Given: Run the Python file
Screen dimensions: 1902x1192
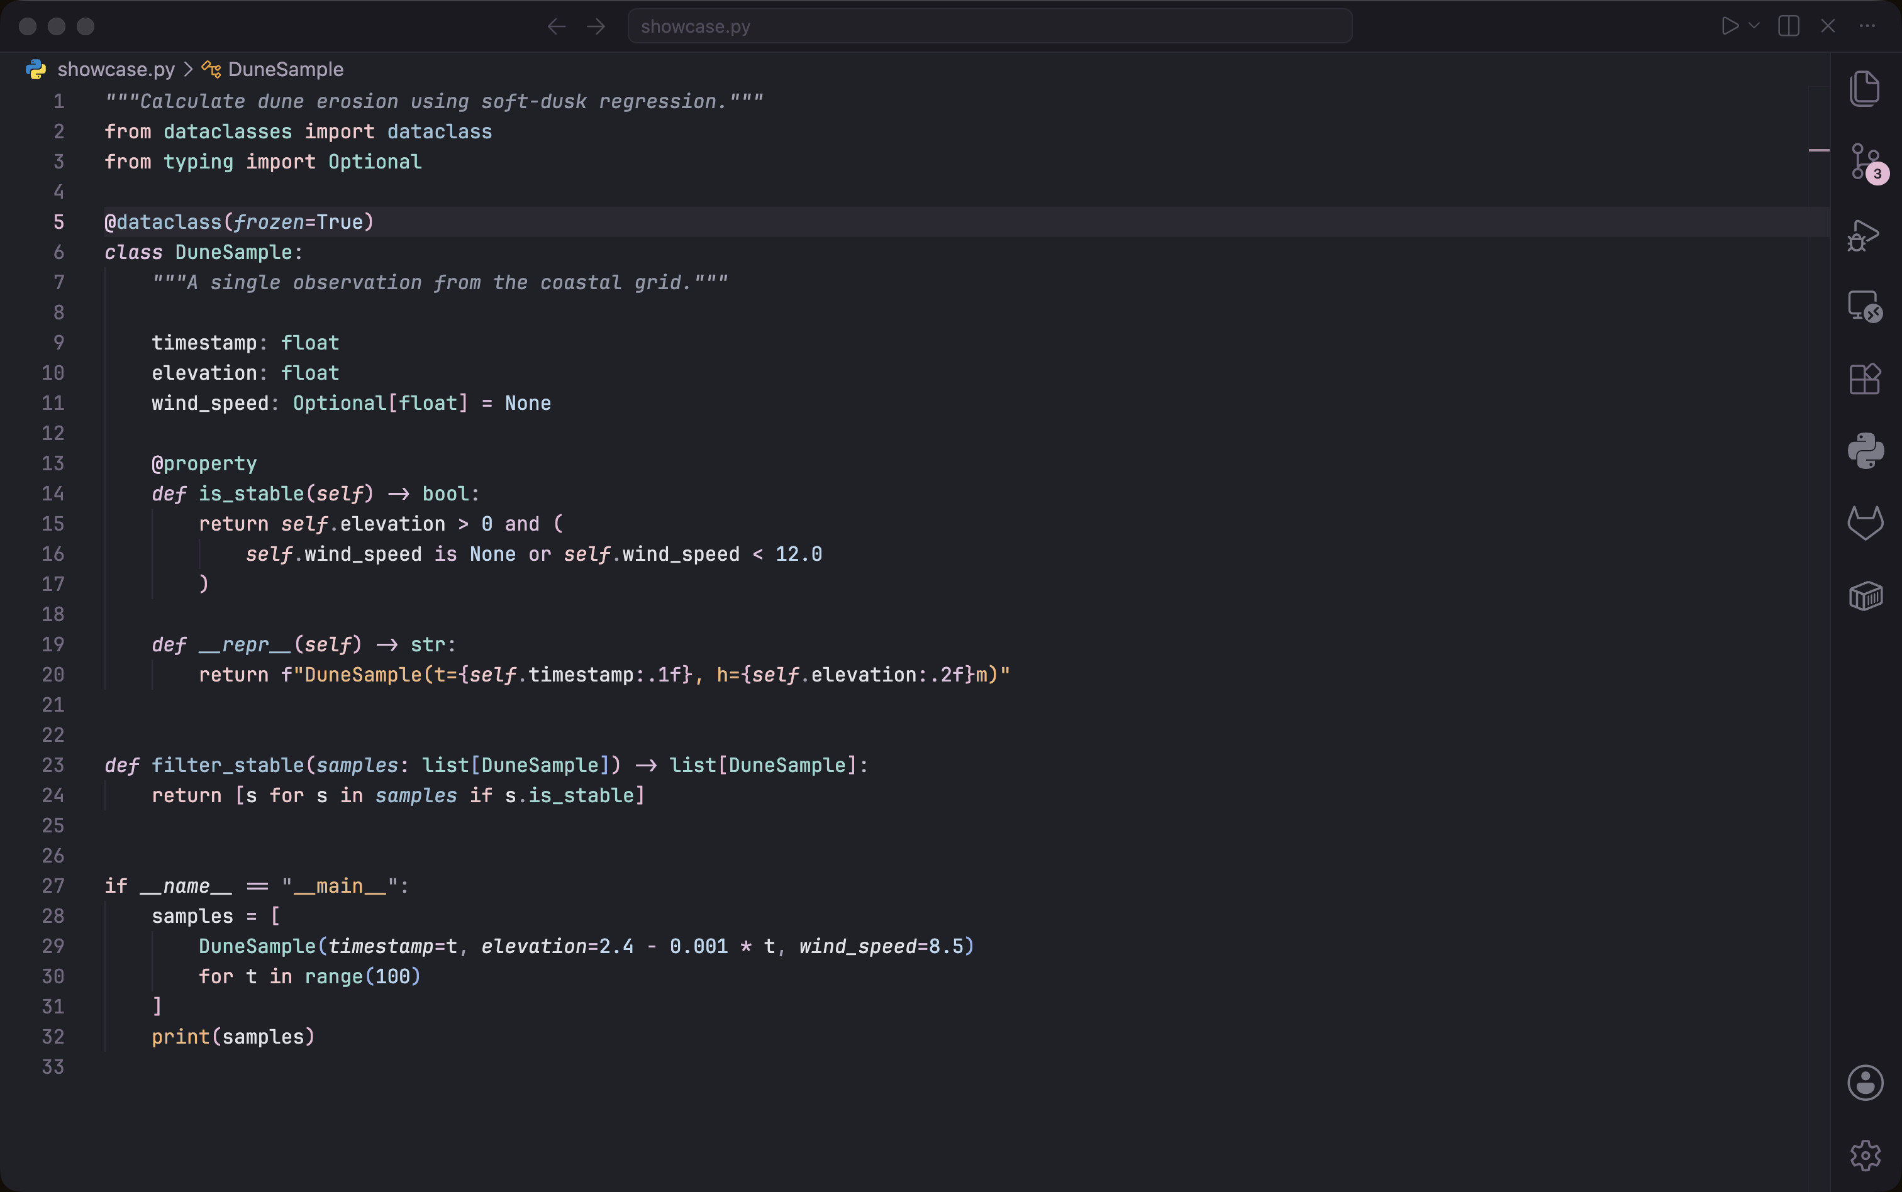Looking at the screenshot, I should coord(1729,26).
